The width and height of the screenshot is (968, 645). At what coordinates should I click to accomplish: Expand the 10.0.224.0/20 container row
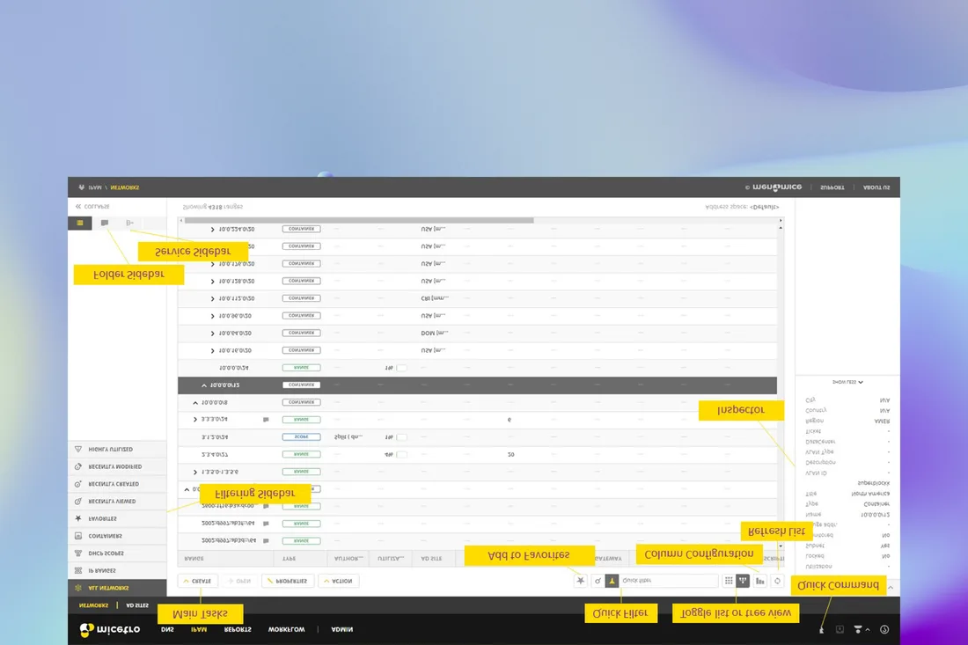coord(212,229)
